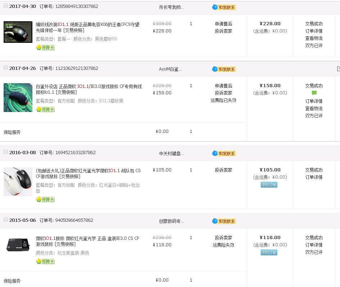The height and width of the screenshot is (287, 340).
Task: Select checkbox for order dated 2017-04-30
Action: (6, 6)
